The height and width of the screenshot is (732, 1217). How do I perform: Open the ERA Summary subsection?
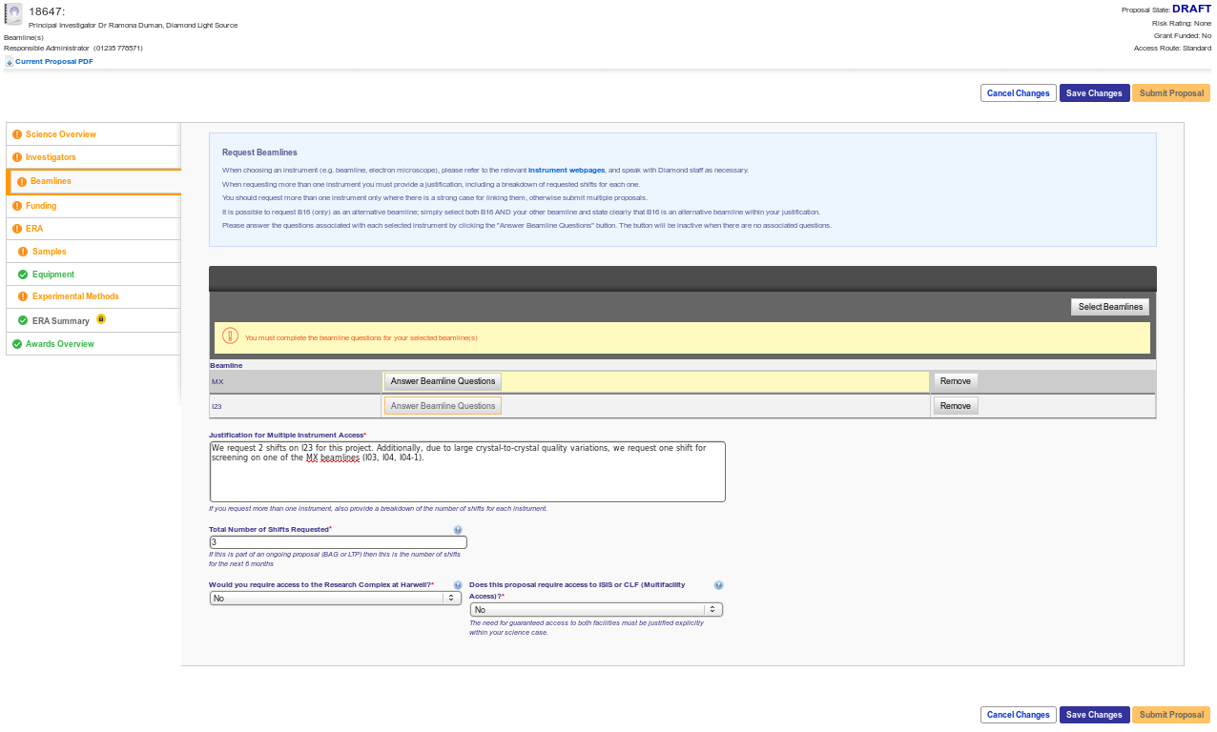(93, 320)
